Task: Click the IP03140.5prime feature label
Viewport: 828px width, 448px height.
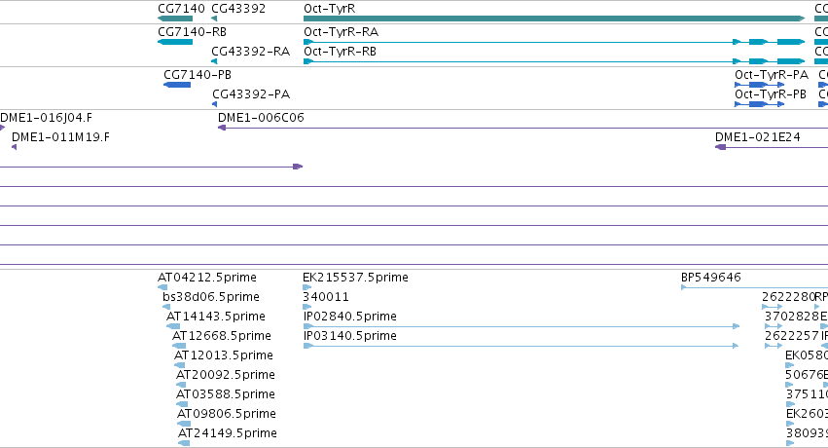Action: tap(349, 335)
